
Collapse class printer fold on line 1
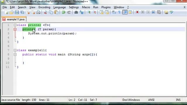15,25
